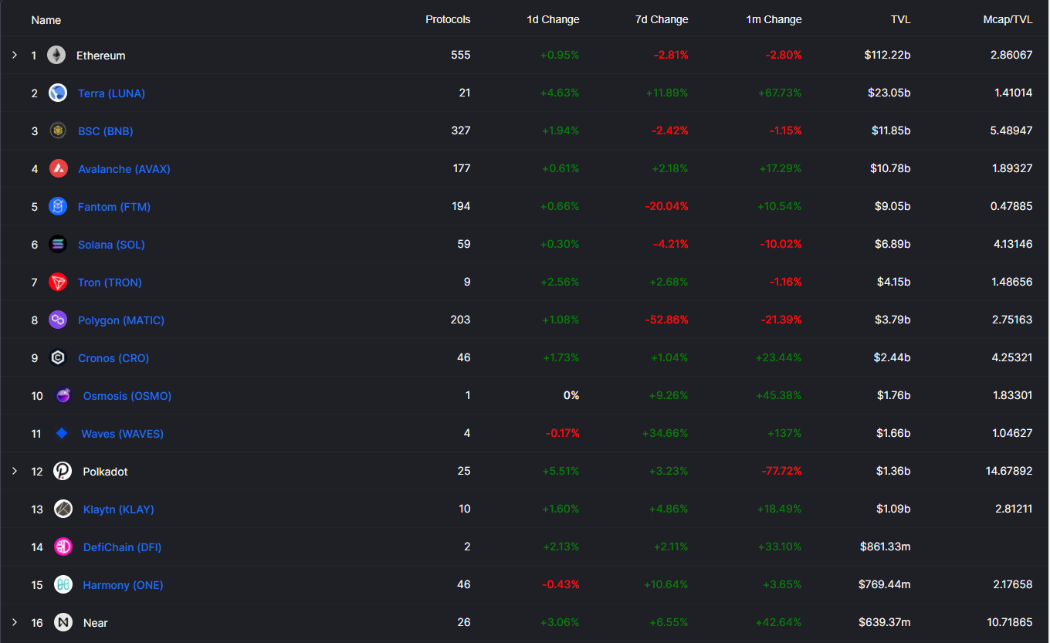1050x643 pixels.
Task: Open the Solana (SOL) chain link
Action: coord(111,245)
